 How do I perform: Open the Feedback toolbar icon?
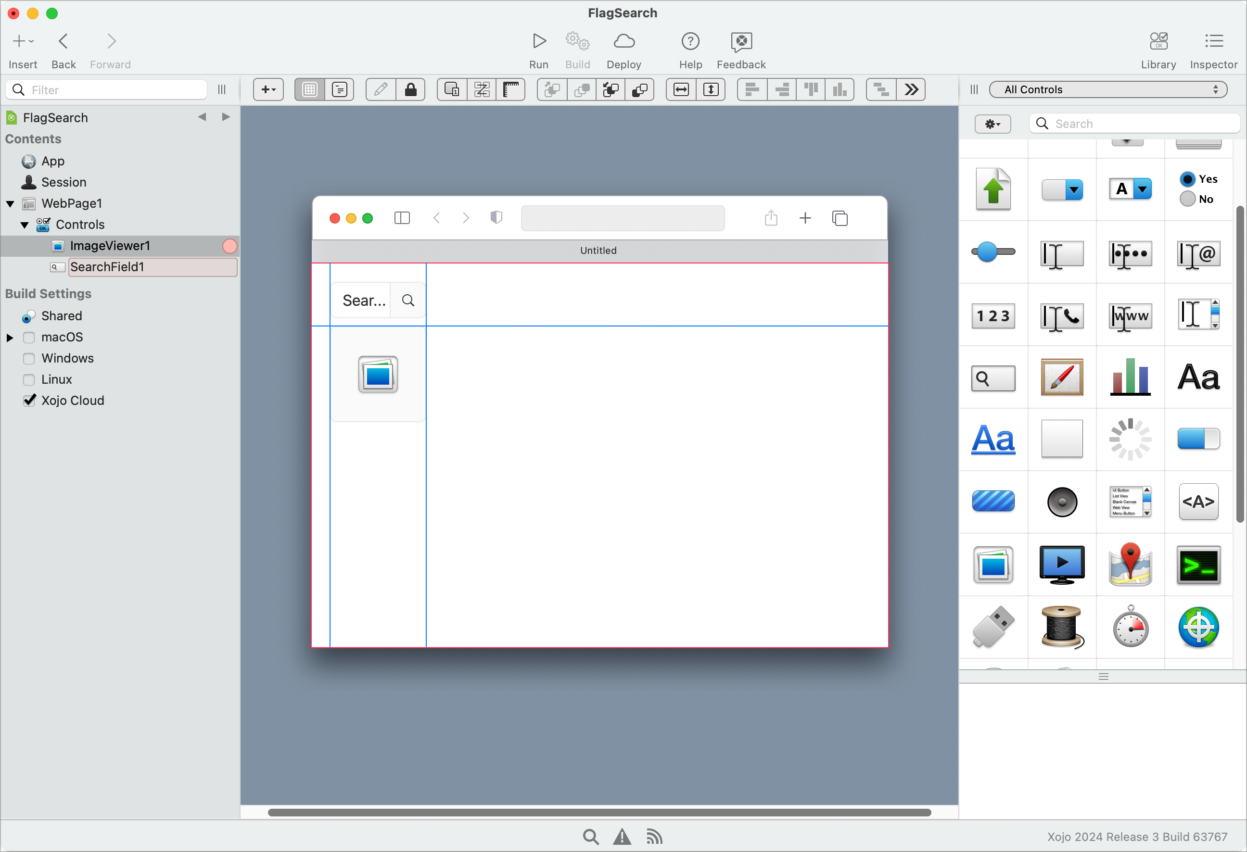[x=740, y=42]
